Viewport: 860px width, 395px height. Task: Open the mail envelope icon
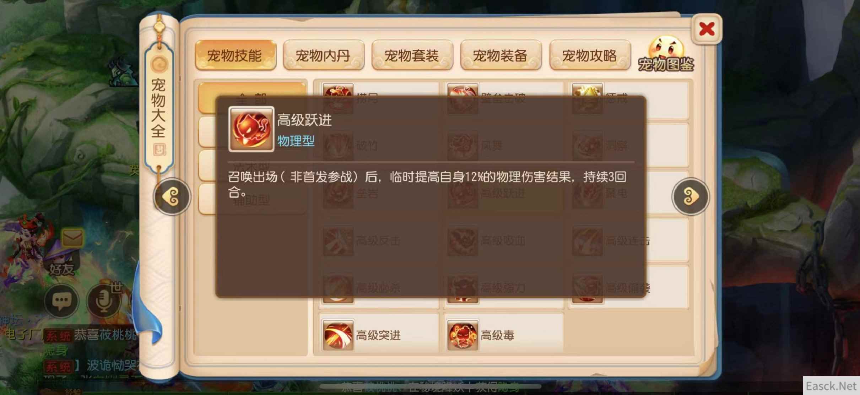72,238
